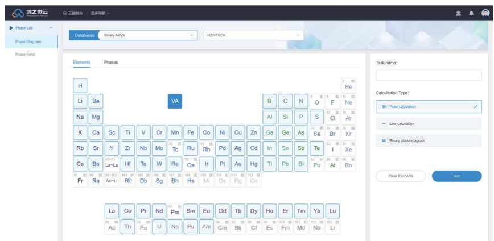Image resolution: width=494 pixels, height=241 pixels.
Task: Click the contacts icon in header
Action: (459, 13)
